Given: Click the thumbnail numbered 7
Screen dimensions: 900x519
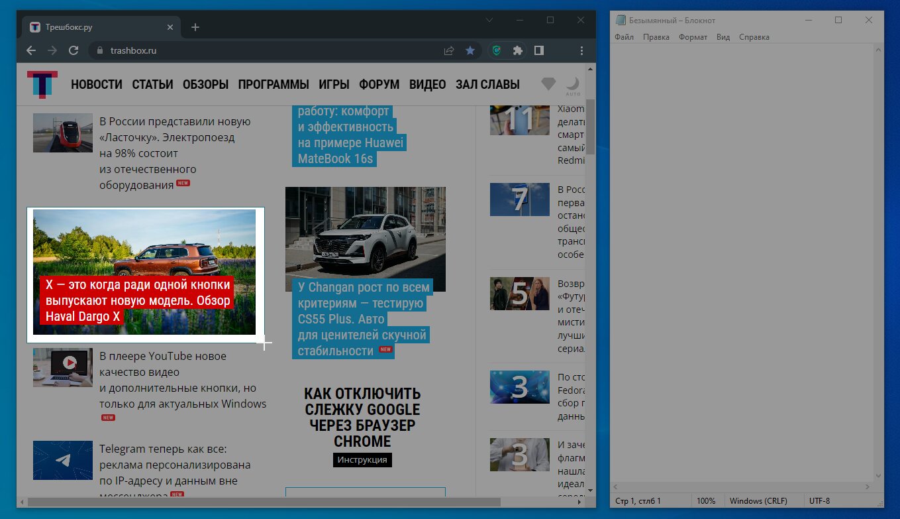Looking at the screenshot, I should [520, 200].
